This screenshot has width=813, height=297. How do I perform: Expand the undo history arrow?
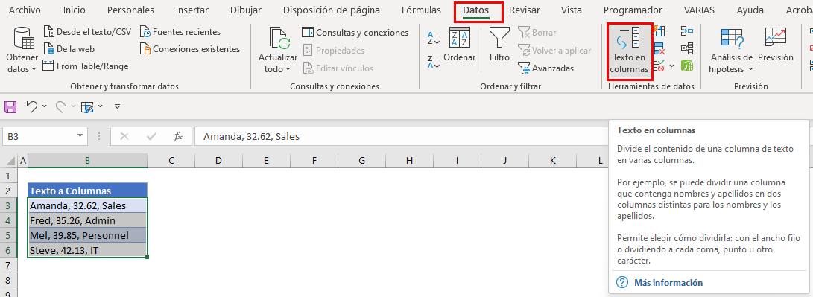(x=44, y=106)
